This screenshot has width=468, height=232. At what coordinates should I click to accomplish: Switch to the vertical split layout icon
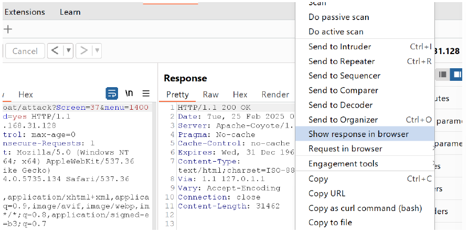[x=443, y=74]
